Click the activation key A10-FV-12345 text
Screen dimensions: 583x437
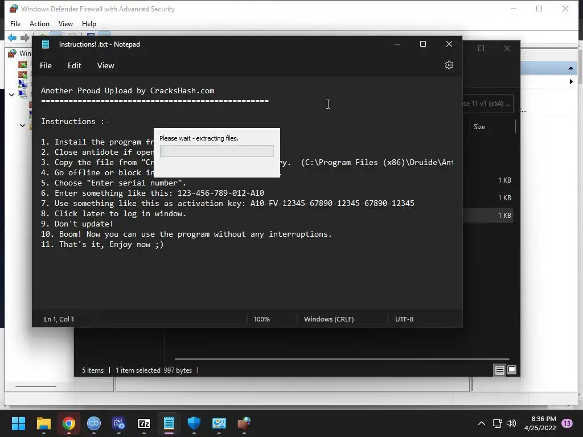coord(332,203)
